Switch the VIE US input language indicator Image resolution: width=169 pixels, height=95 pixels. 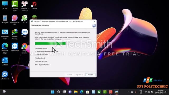[141, 92]
